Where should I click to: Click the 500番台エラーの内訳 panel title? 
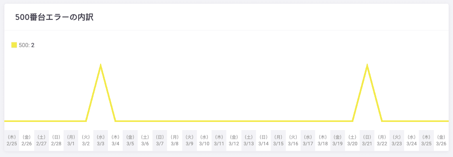pyautogui.click(x=54, y=17)
